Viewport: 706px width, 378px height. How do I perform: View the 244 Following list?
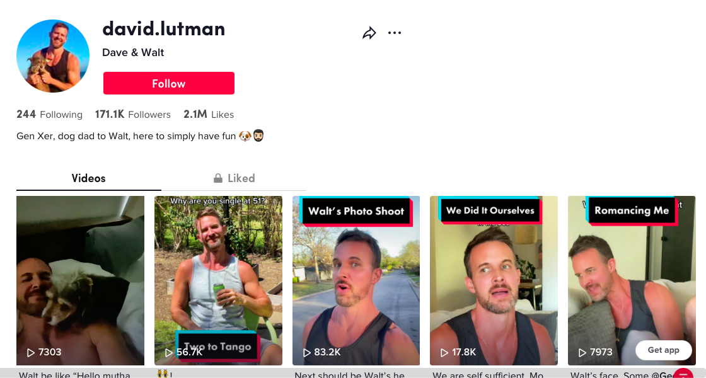pos(50,114)
